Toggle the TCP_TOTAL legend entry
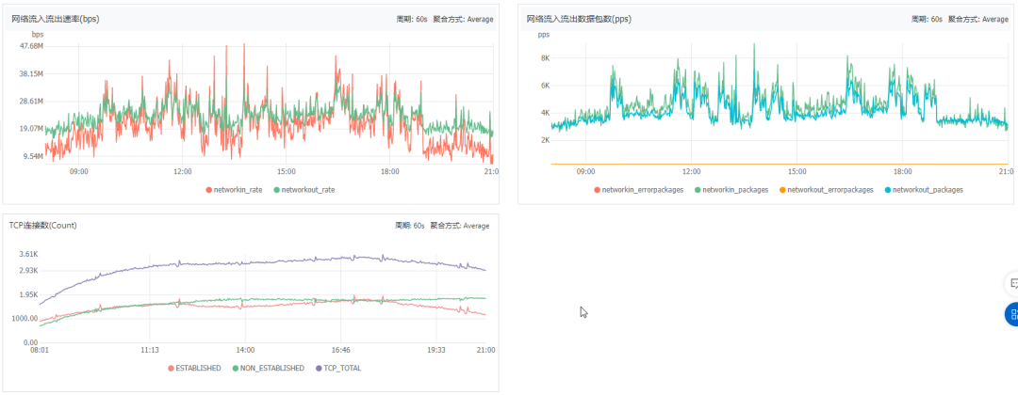1018x395 pixels. pos(337,368)
